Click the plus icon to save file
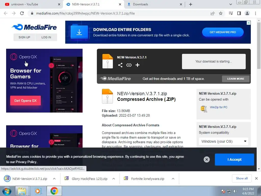261x196 pixels. point(137,65)
